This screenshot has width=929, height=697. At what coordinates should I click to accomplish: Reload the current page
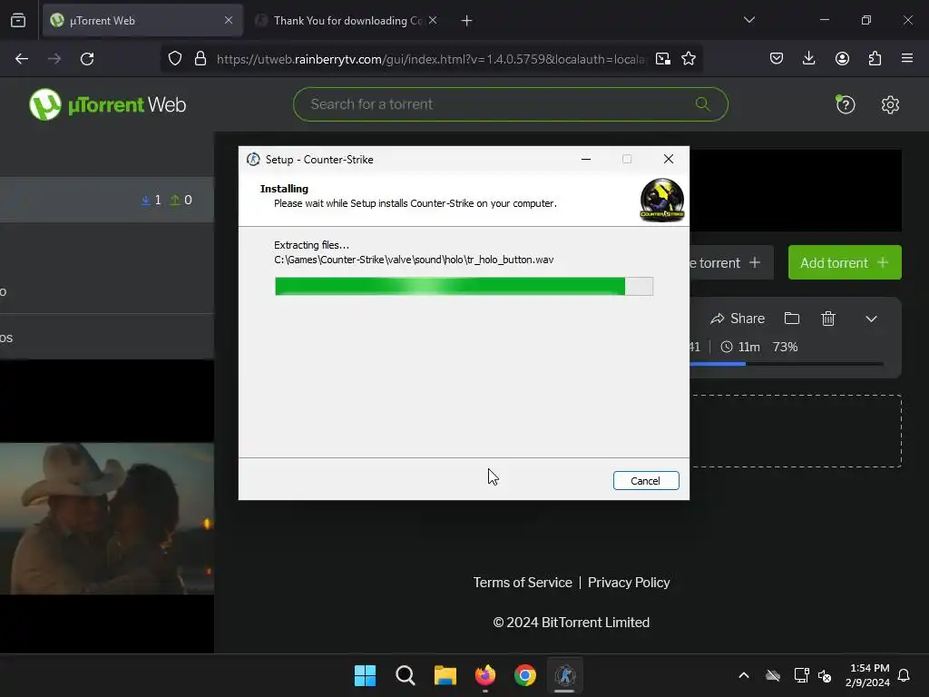[87, 59]
